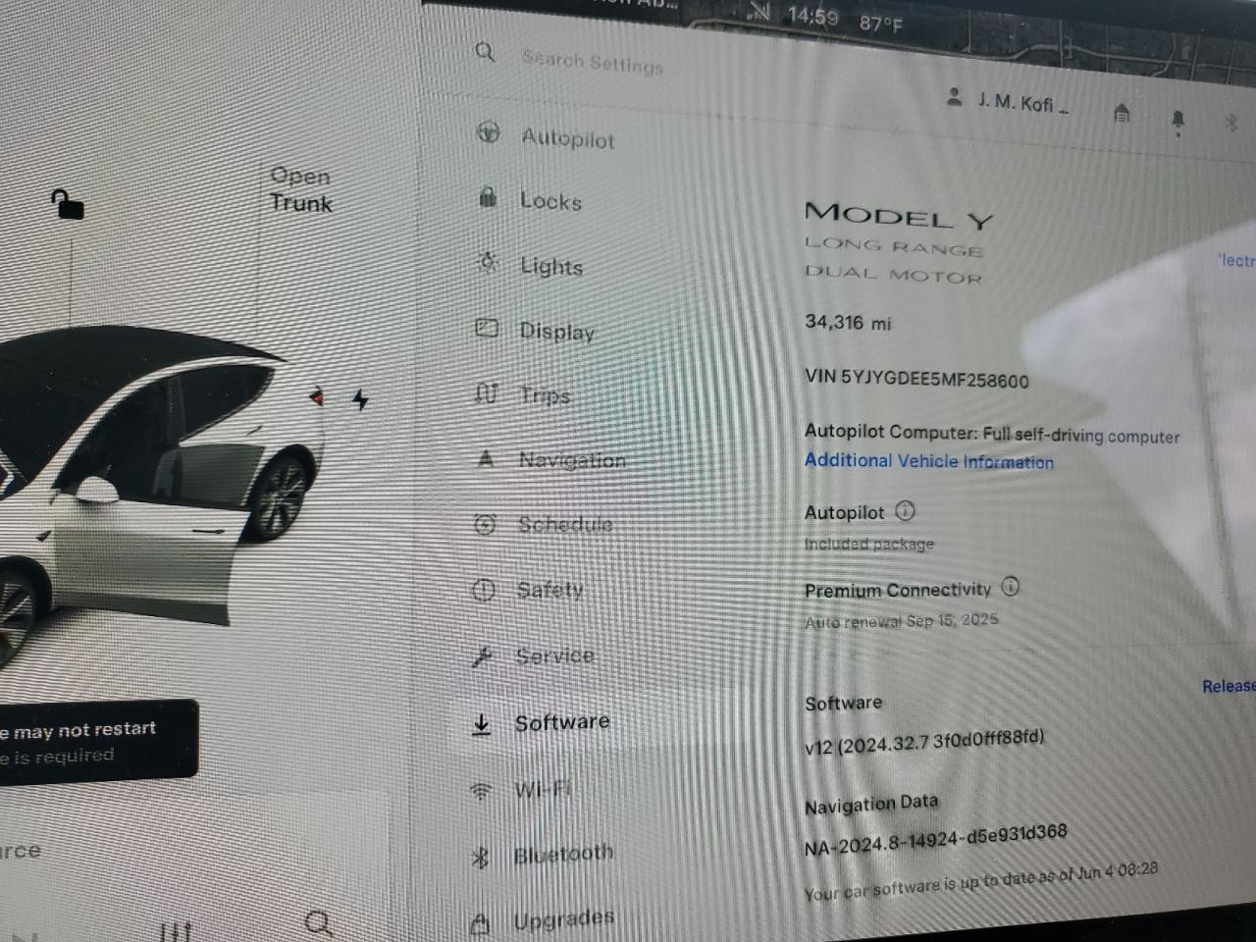Open the Trips settings menu
1256x942 pixels.
[x=522, y=395]
